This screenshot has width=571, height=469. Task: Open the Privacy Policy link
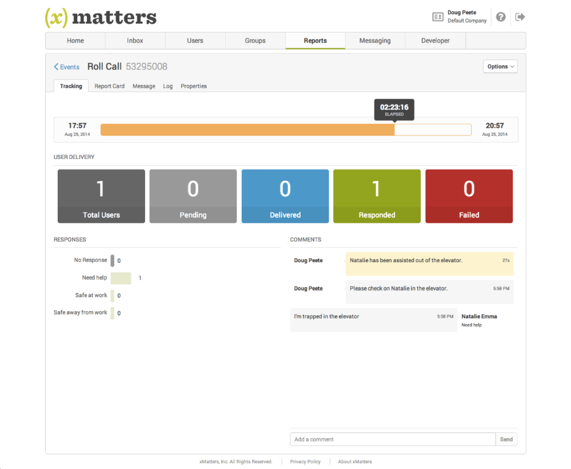[305, 462]
